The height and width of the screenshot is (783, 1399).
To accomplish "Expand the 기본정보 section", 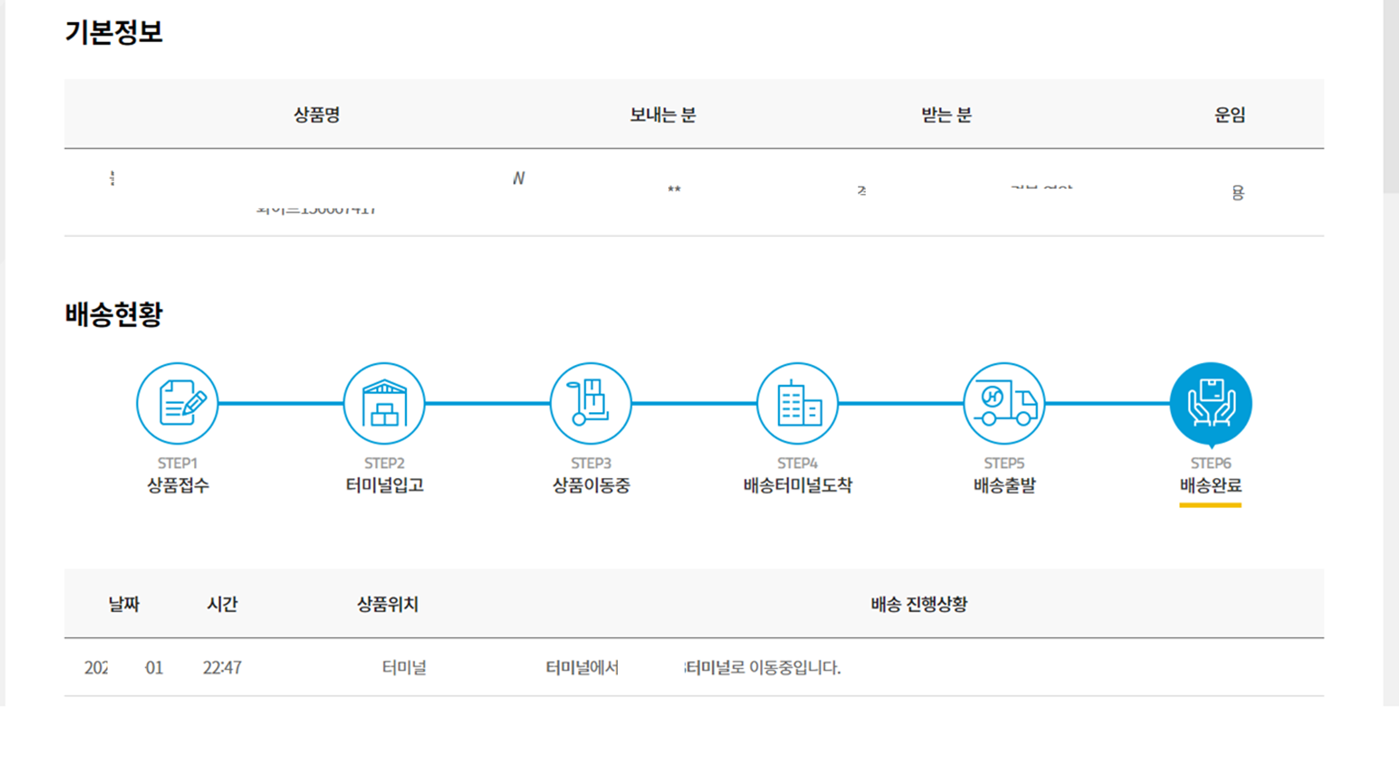I will (x=114, y=31).
